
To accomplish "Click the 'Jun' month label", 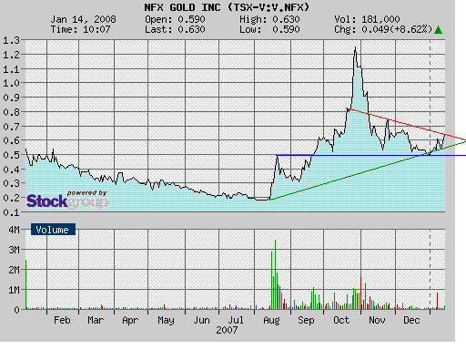I will click(x=201, y=320).
